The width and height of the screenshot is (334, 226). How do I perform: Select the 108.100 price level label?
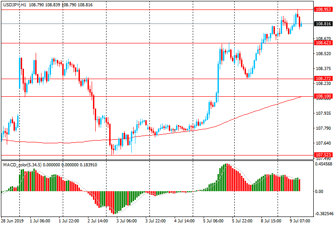click(x=323, y=96)
